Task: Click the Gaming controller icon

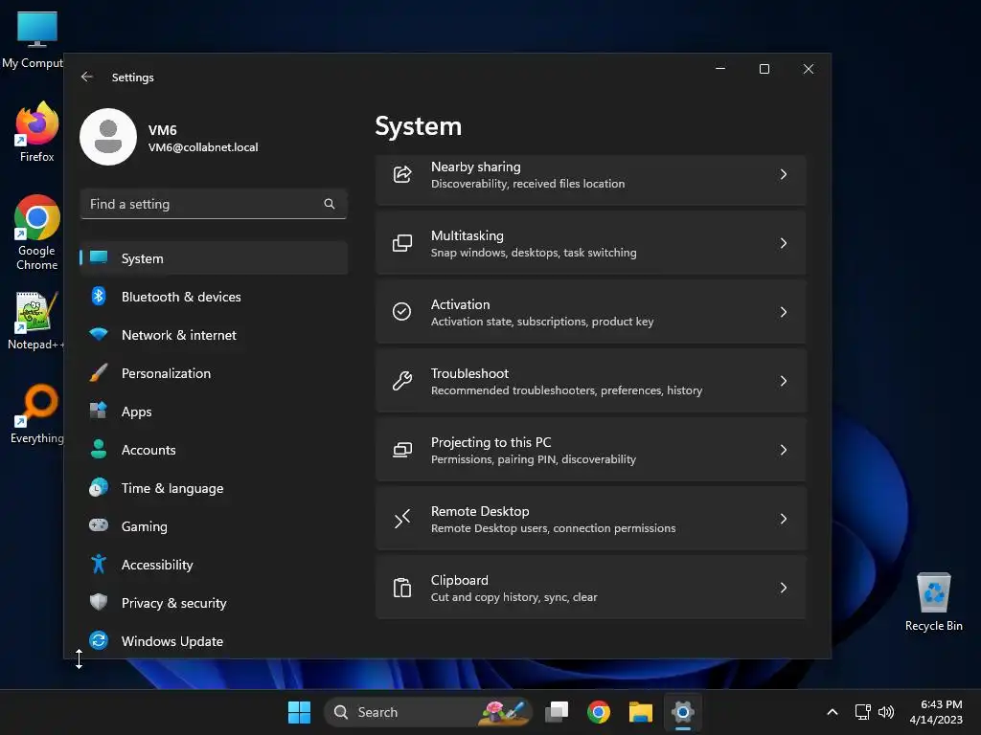Action: [x=99, y=525]
